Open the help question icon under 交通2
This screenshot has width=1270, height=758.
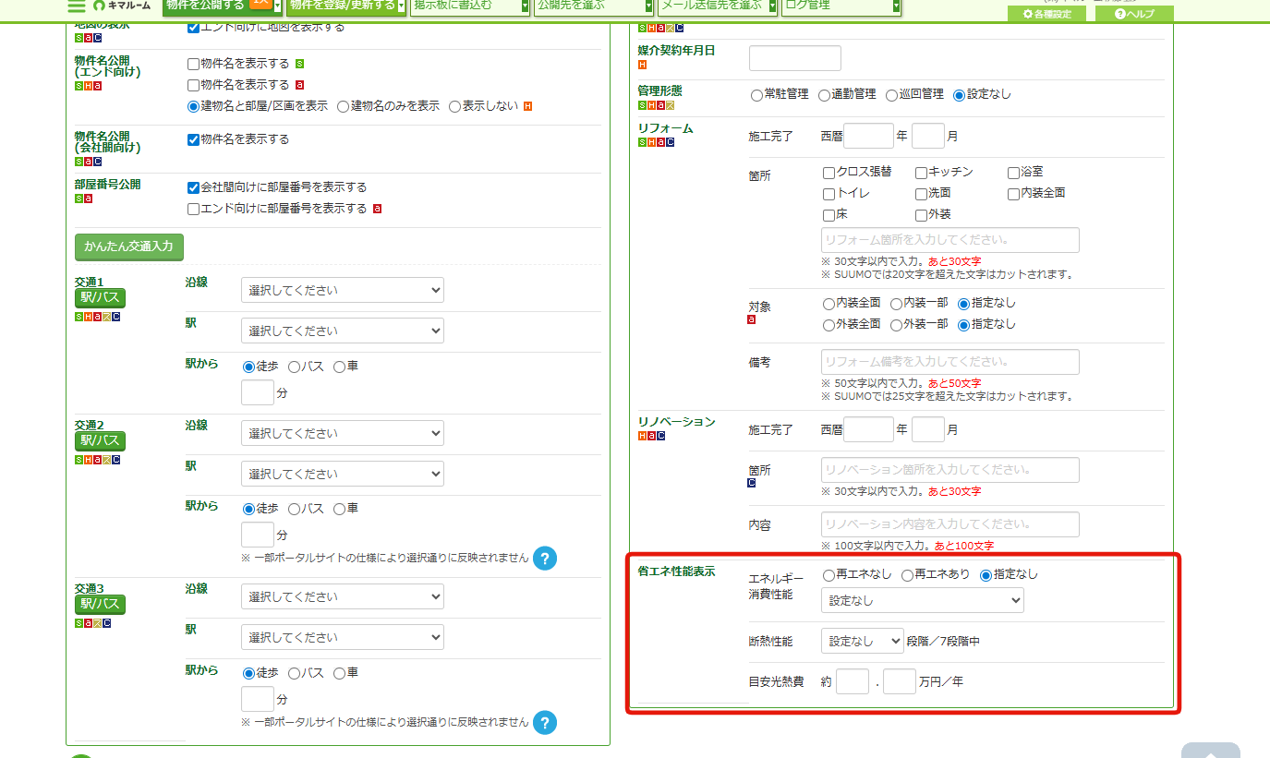click(545, 558)
